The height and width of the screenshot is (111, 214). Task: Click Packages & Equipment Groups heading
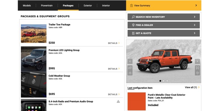click(x=45, y=16)
